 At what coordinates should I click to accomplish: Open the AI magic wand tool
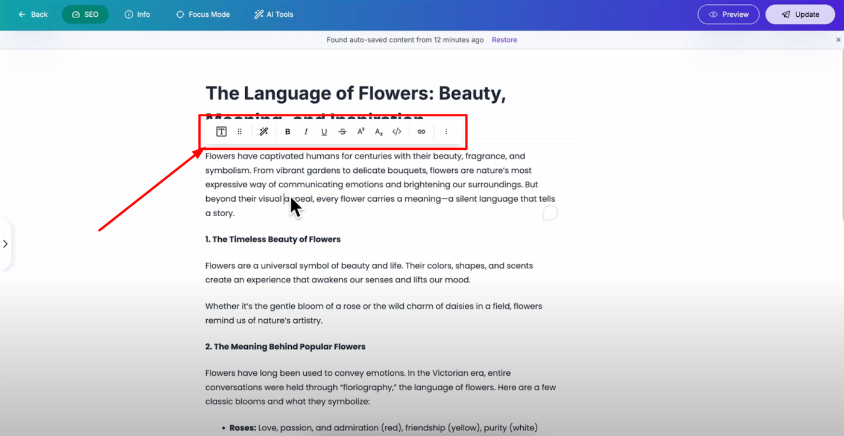pos(263,132)
